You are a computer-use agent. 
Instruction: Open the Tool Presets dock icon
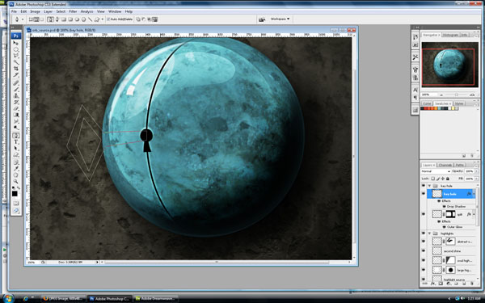415,57
